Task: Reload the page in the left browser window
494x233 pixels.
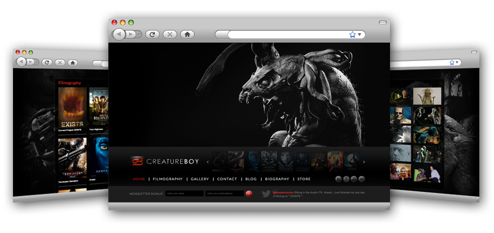Action: 47,63
